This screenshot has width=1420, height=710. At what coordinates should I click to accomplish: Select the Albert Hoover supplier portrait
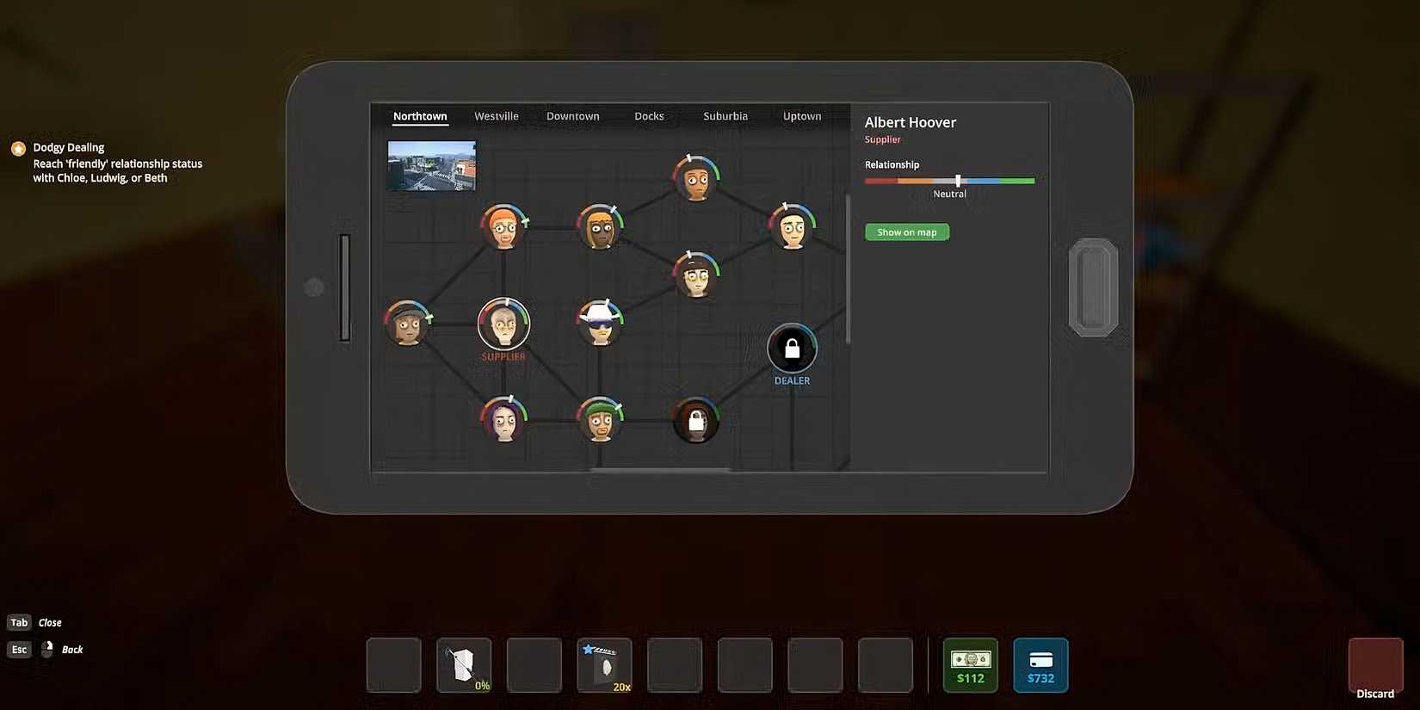click(503, 324)
